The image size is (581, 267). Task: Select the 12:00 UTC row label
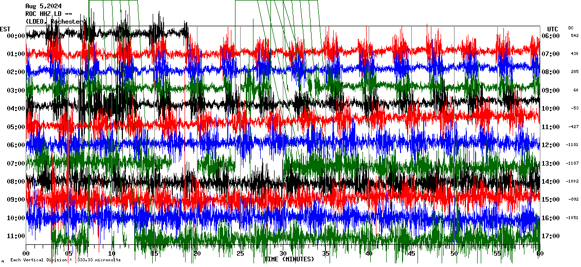coord(550,145)
